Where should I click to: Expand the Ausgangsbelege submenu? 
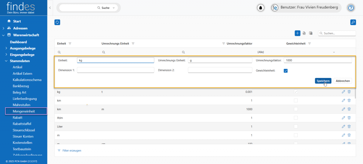pos(6,48)
